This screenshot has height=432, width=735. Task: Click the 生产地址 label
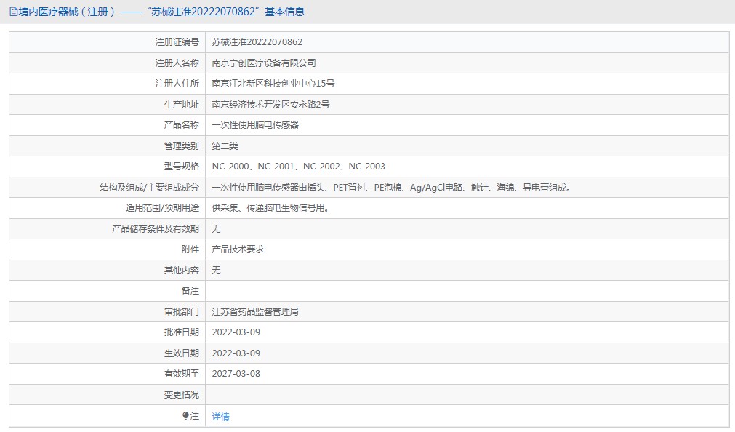pyautogui.click(x=182, y=105)
